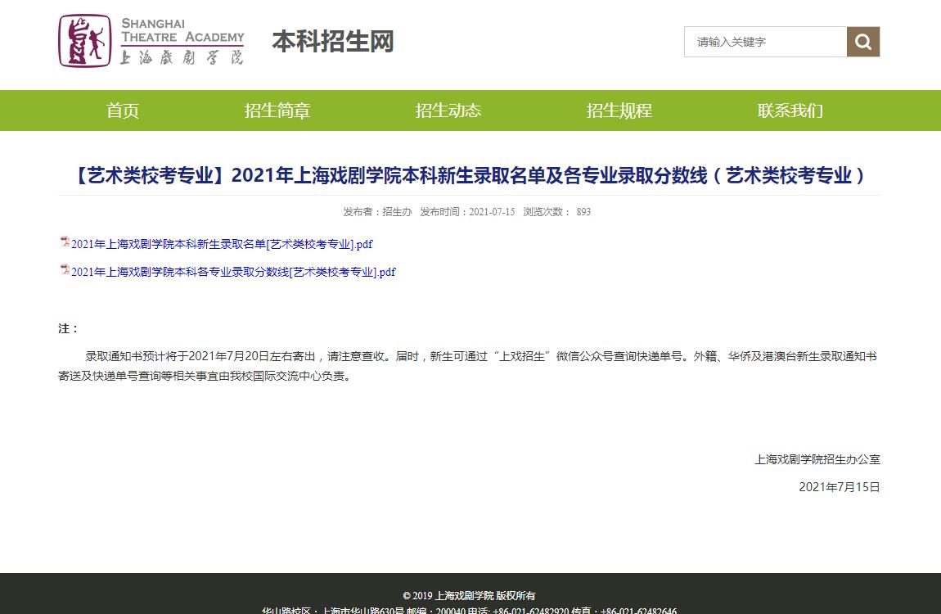The width and height of the screenshot is (941, 614).
Task: Click the Shanghai Theatre Academy emblem logo
Action: pos(84,41)
